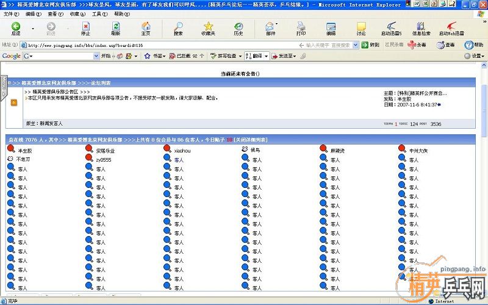Click poster name 半生胶 after 发贴
This screenshot has height=305, width=488.
click(404, 99)
